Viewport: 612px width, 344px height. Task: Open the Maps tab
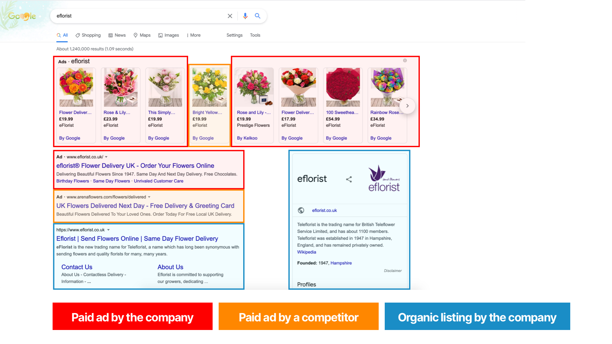click(x=142, y=35)
